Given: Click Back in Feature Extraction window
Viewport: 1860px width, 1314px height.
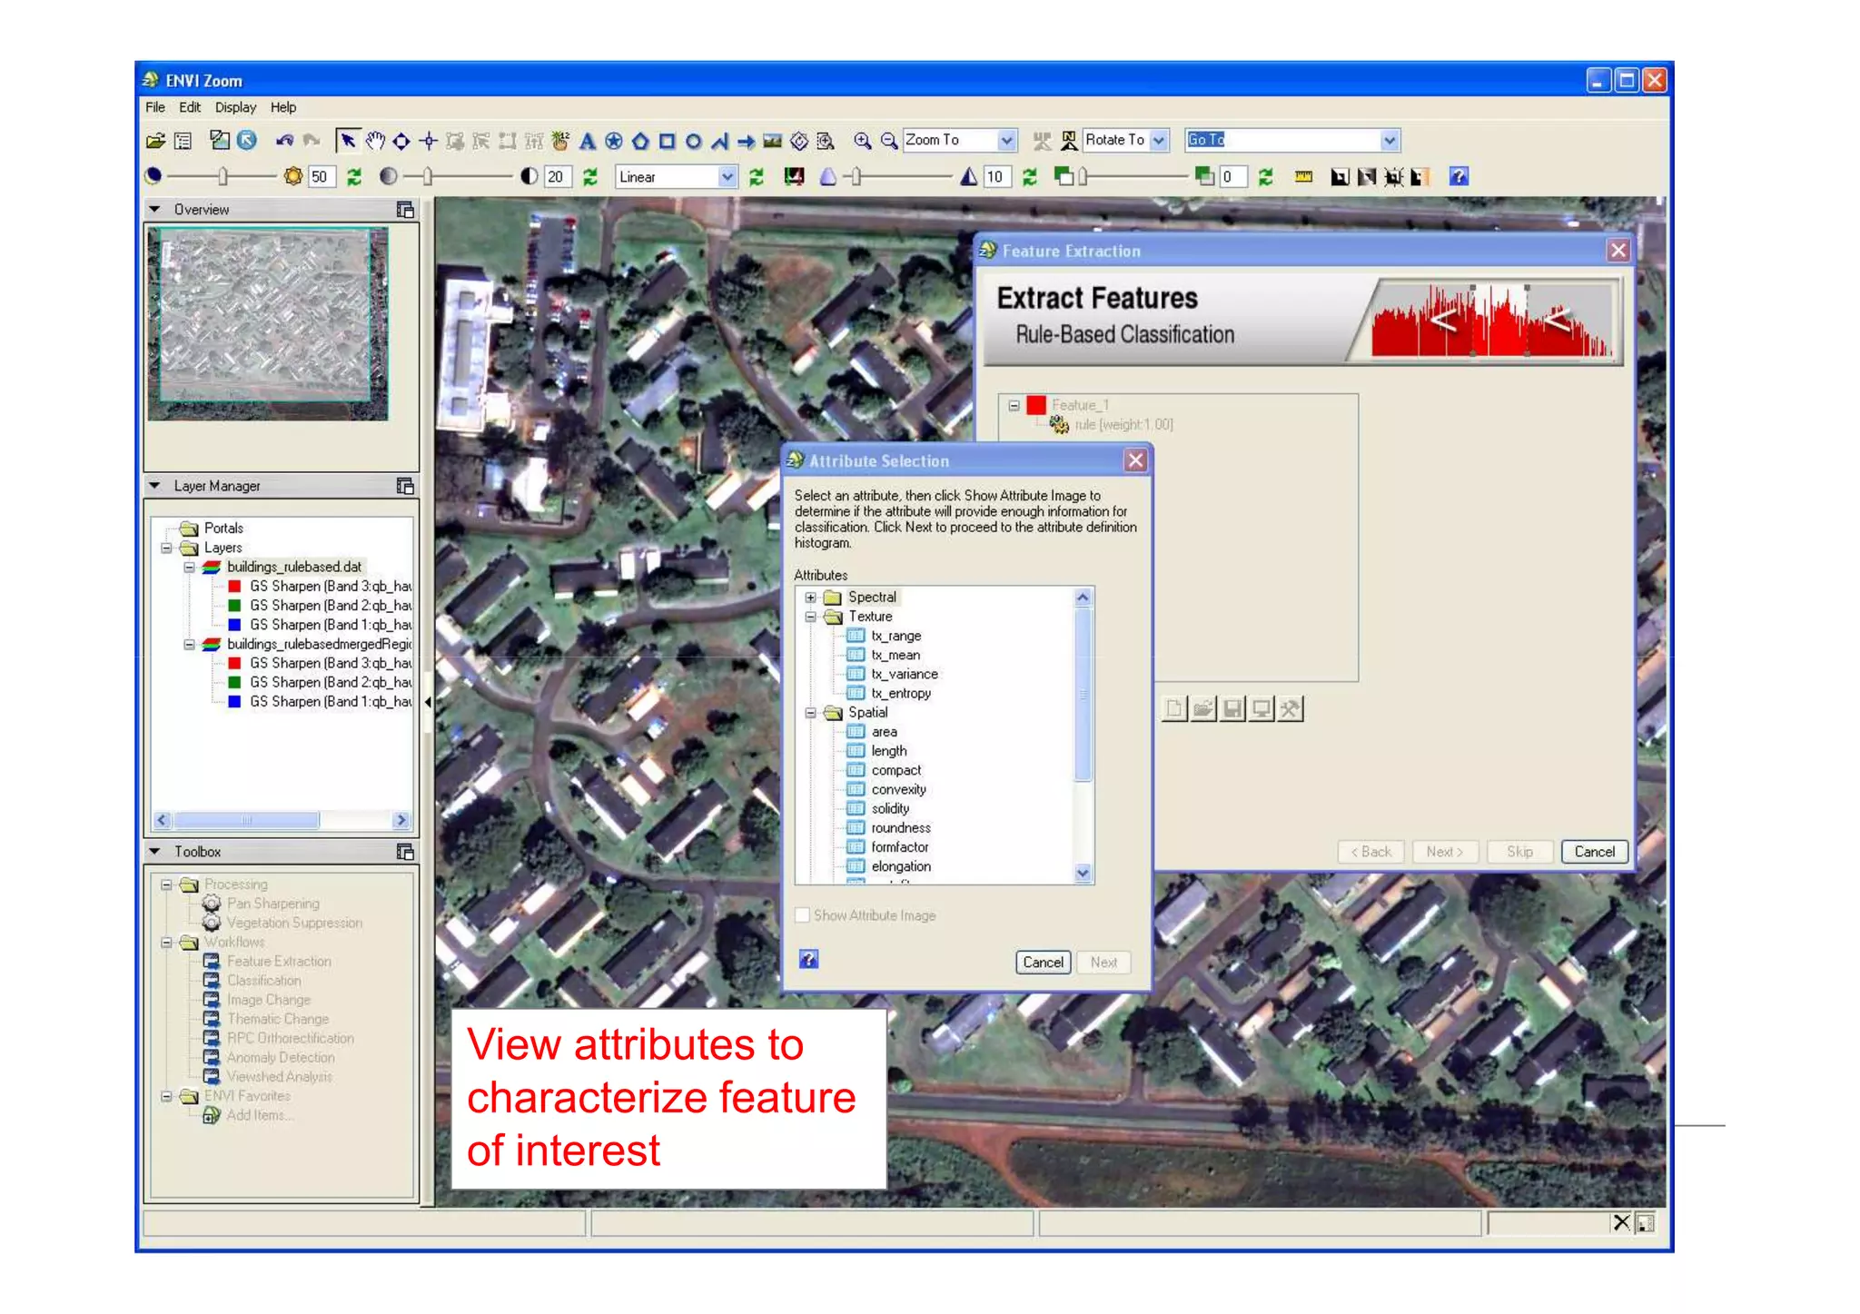Looking at the screenshot, I should tap(1370, 852).
